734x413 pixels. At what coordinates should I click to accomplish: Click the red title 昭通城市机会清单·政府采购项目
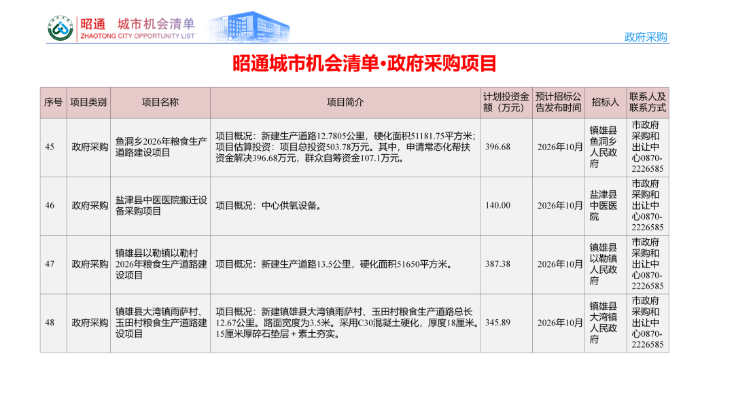364,64
